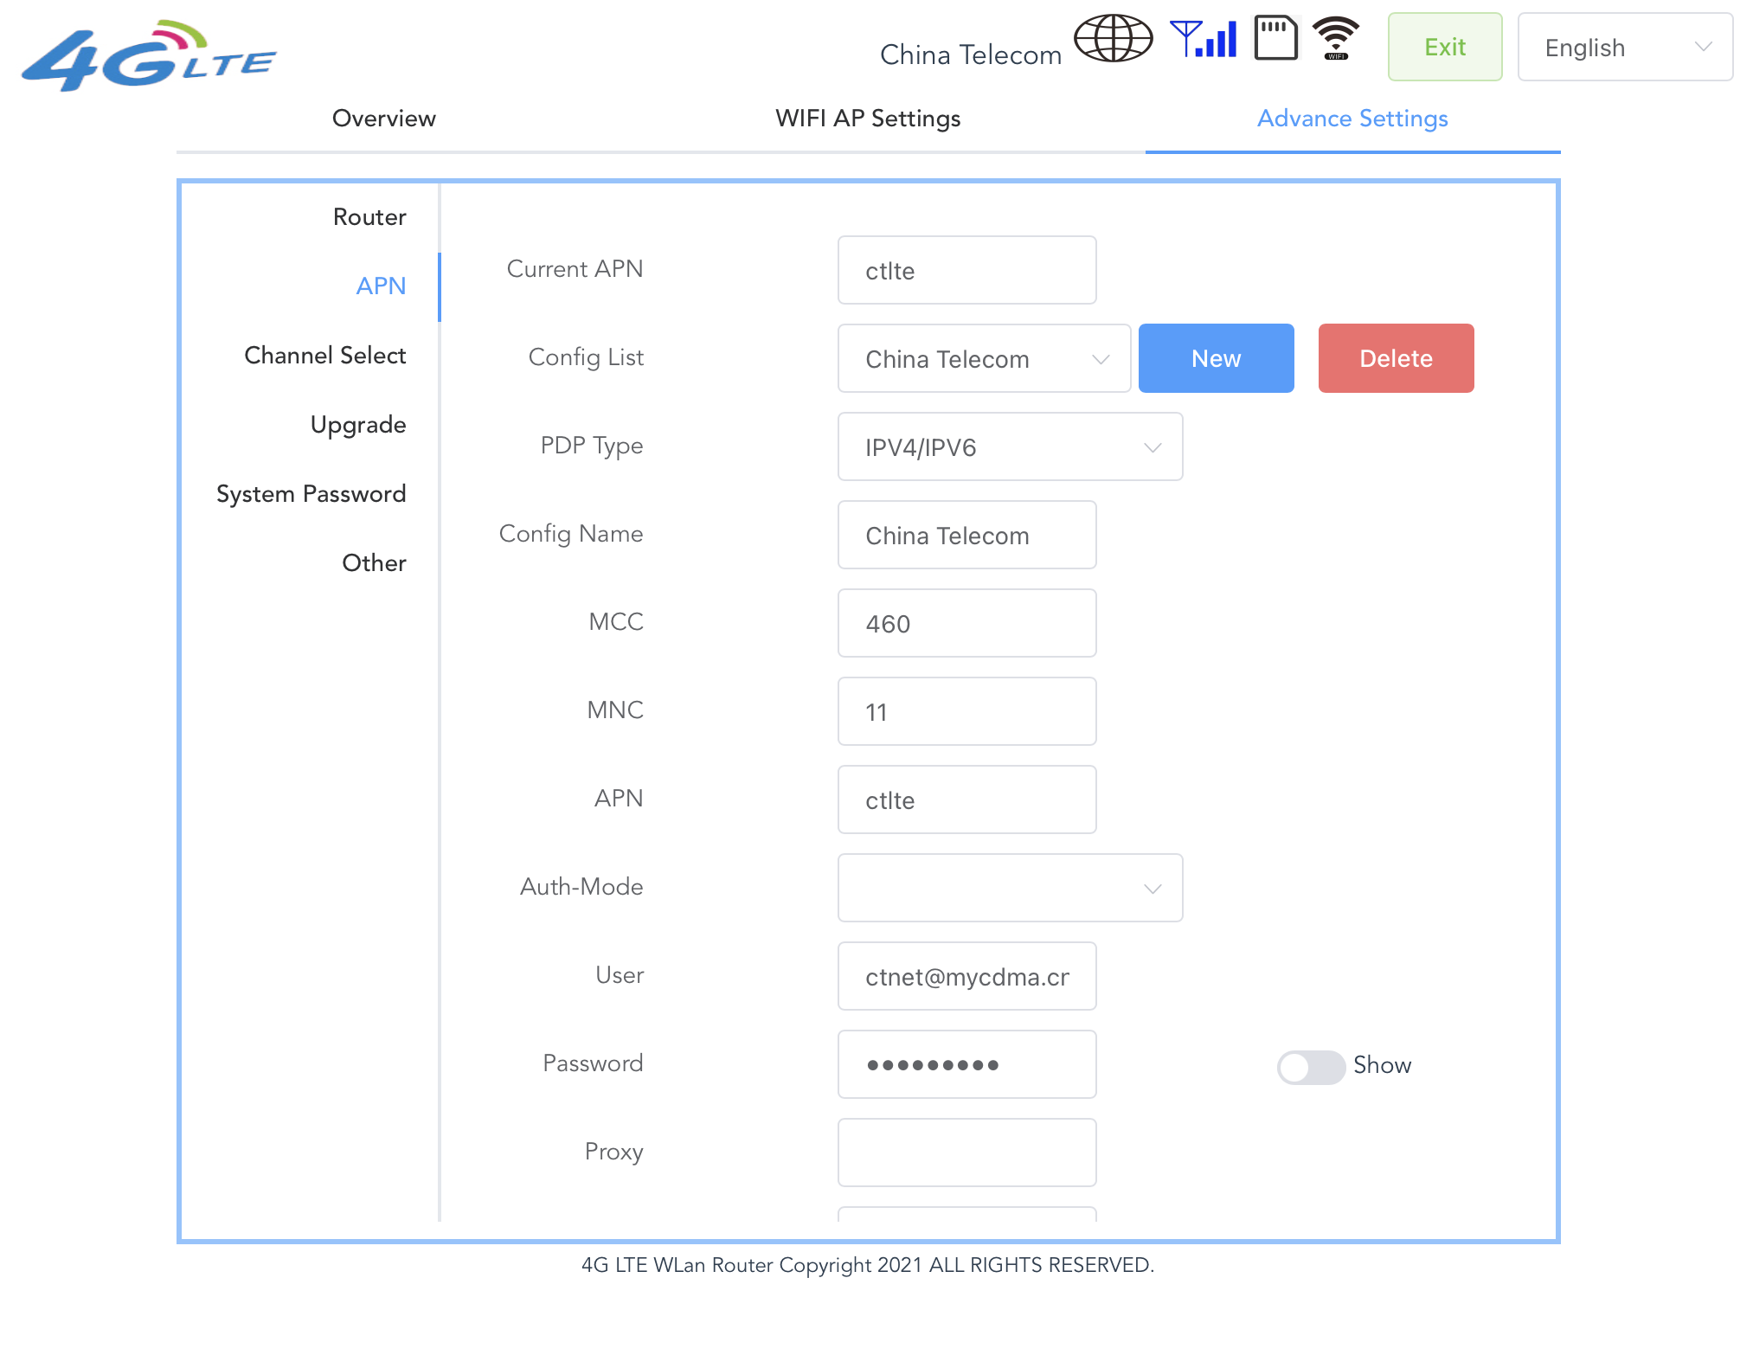1753x1355 pixels.
Task: Click into the MNC input field
Action: pos(966,712)
